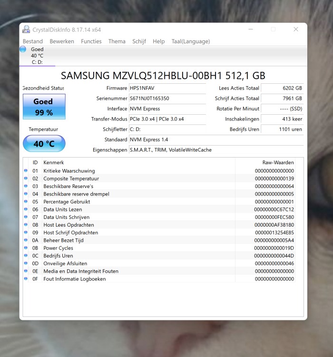Click the Interface field NVM Express
This screenshot has height=357, width=333.
pyautogui.click(x=167, y=109)
